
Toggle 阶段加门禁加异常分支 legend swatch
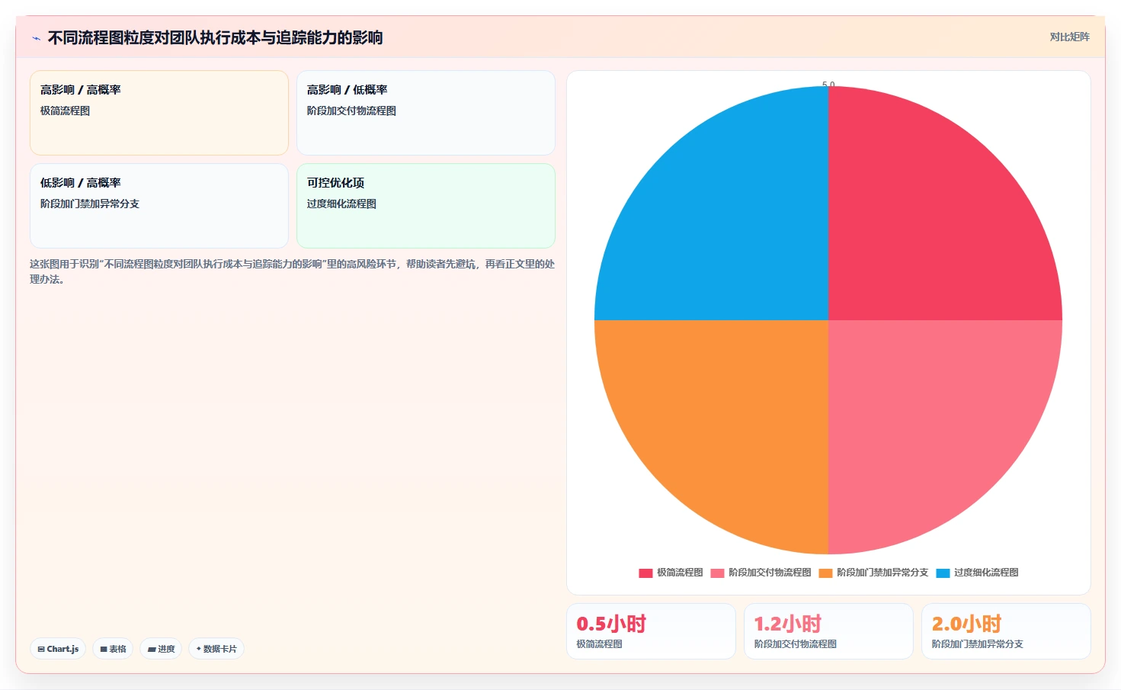825,573
